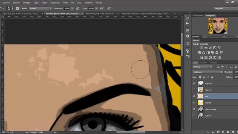The height and width of the screenshot is (134, 238).
Task: Switch to the Proceso.psd document tab
Action: pyautogui.click(x=63, y=13)
